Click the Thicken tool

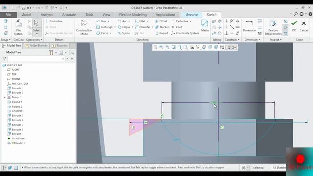[162, 27]
